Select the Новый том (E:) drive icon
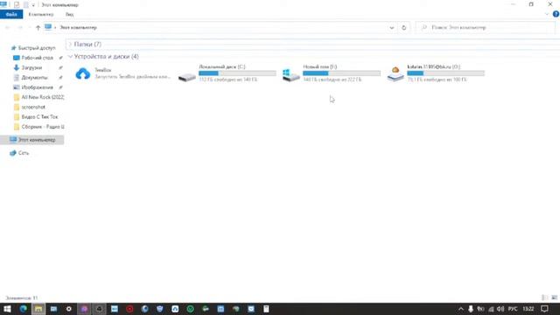Screen dimensions: 560x315 pos(291,75)
